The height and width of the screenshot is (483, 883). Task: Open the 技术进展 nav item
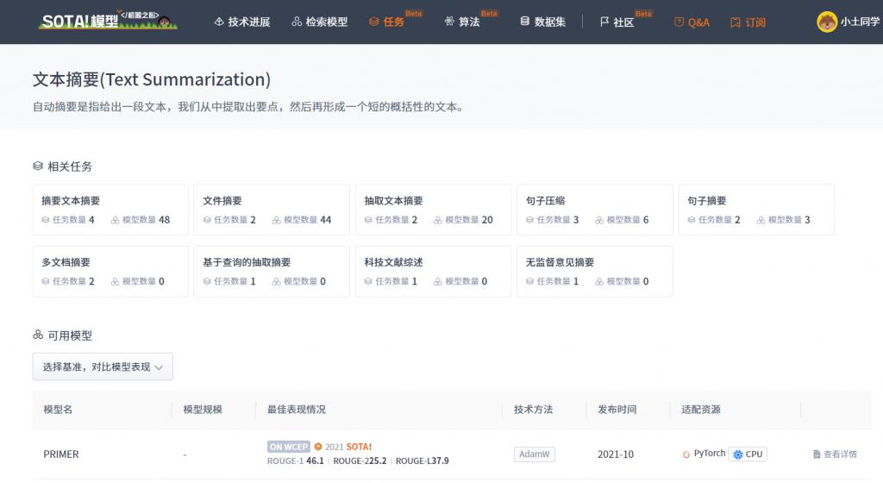click(x=242, y=22)
